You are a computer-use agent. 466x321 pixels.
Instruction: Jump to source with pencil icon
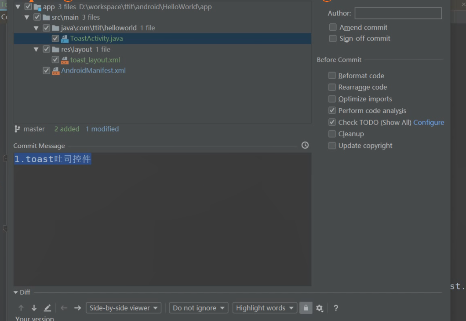pos(47,308)
